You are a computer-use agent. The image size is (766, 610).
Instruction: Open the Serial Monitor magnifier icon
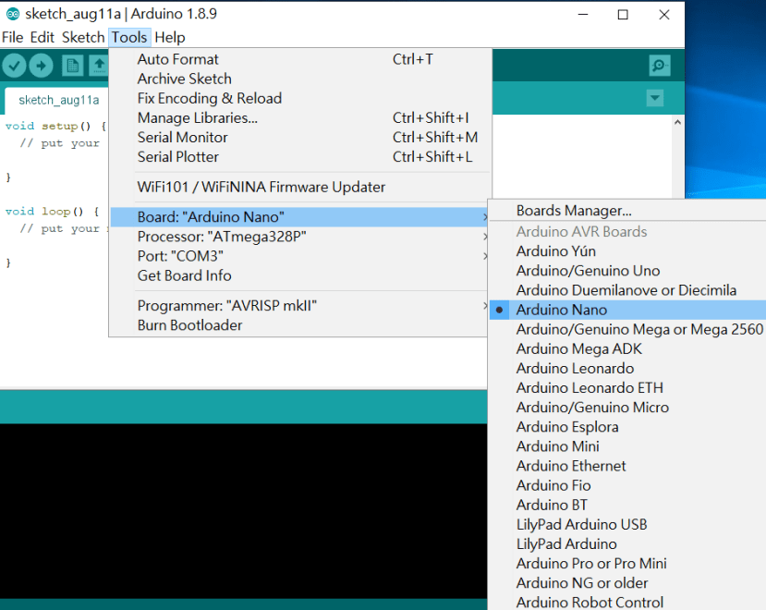coord(659,66)
